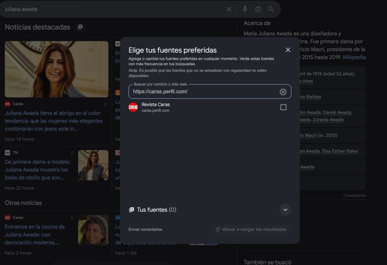Click the Google search box text
Viewport: 387px width, 265px height.
21,9
